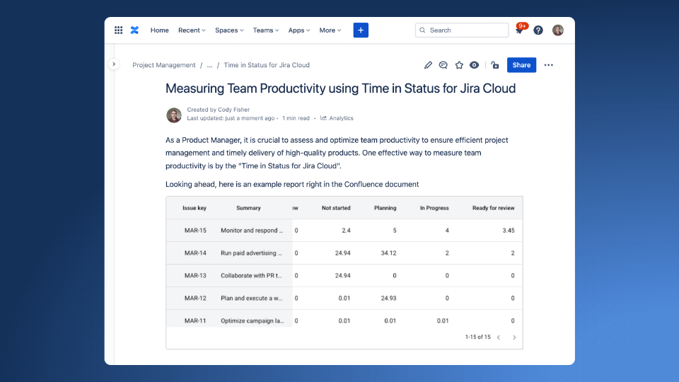Open the Recent dropdown menu

click(192, 30)
